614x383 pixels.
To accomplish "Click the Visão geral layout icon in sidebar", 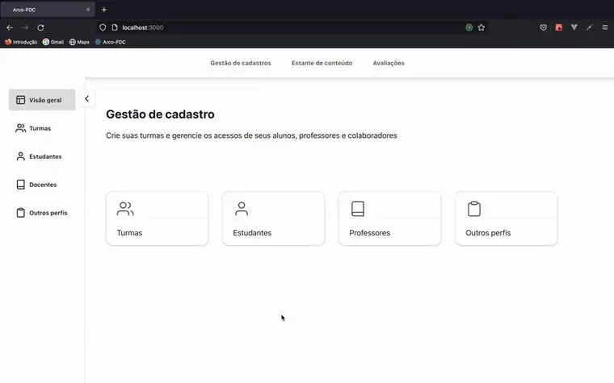I will (20, 100).
